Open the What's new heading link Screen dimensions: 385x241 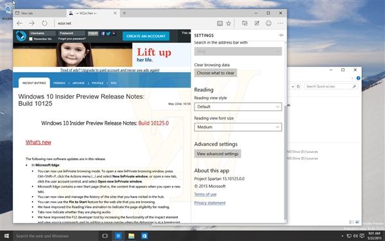point(38,142)
